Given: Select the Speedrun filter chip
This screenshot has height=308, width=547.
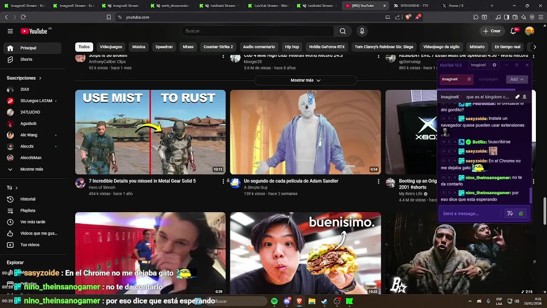Looking at the screenshot, I should (164, 47).
